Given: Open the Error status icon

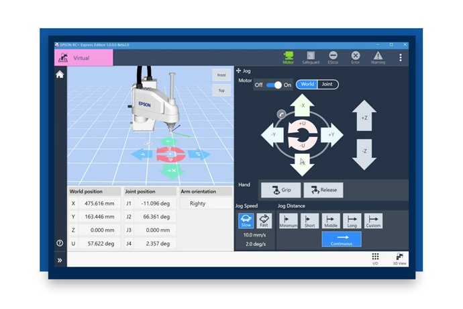Looking at the screenshot, I should point(356,58).
